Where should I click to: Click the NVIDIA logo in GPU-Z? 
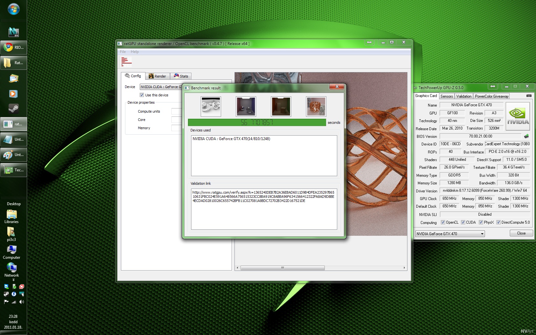(x=518, y=116)
